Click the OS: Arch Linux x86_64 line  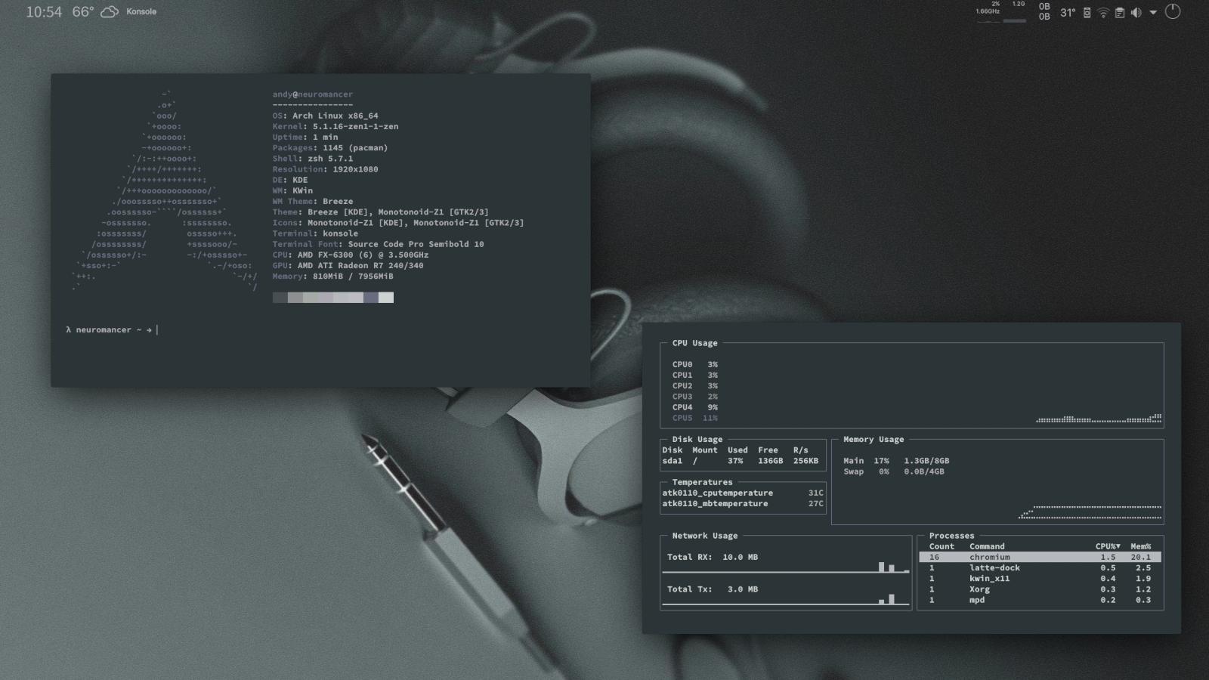[326, 116]
